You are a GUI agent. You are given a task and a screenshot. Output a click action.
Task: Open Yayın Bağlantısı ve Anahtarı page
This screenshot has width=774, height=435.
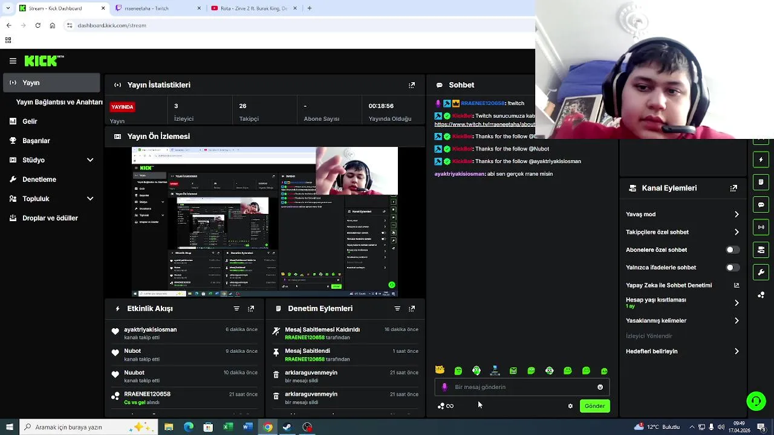coord(59,102)
